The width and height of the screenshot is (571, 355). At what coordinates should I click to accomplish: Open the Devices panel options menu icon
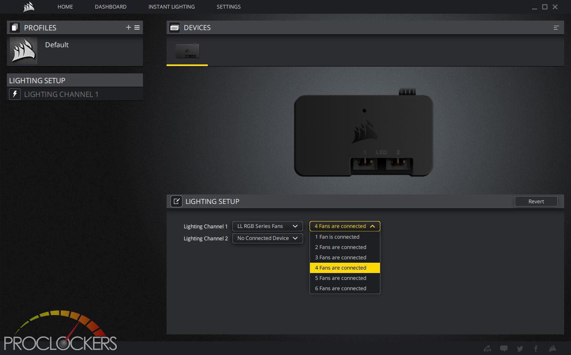[x=556, y=27]
